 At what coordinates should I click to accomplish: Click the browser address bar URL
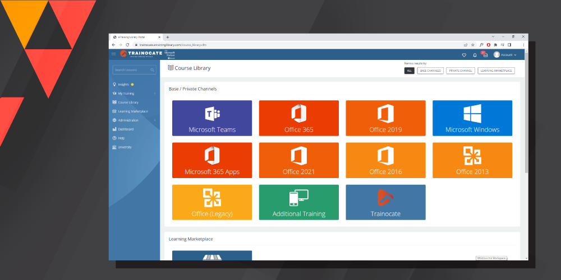(x=173, y=45)
